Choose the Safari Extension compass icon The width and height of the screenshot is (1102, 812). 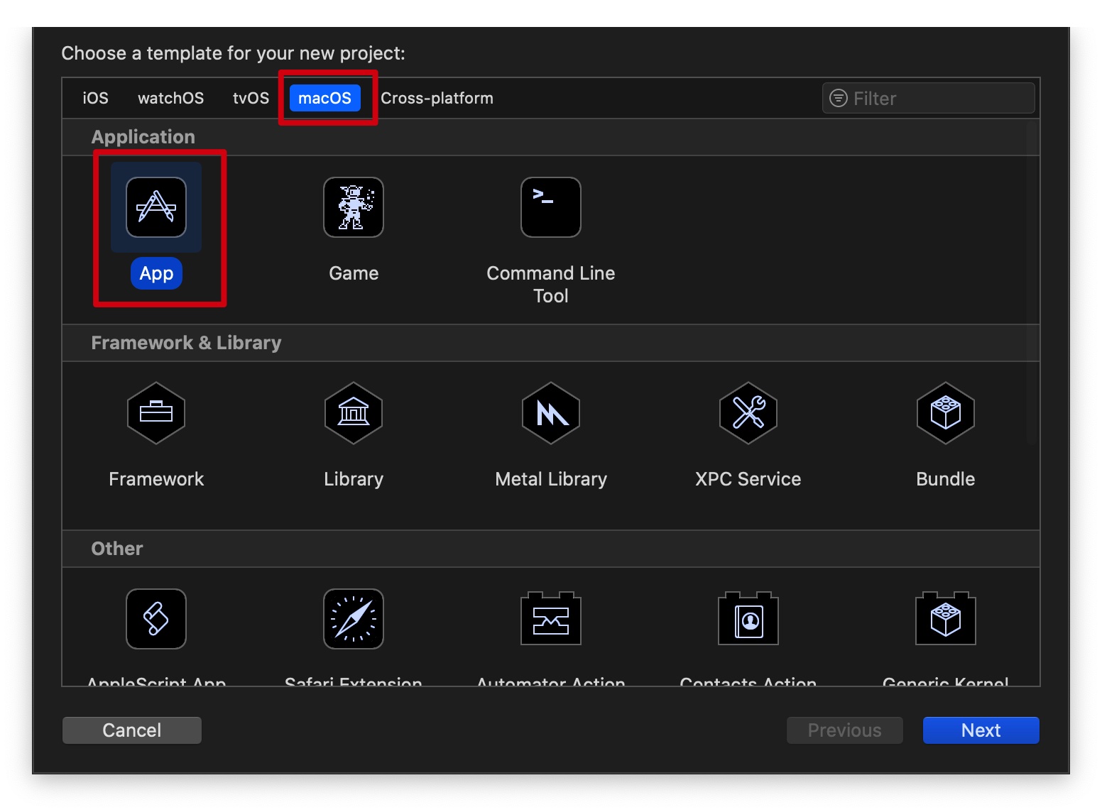354,619
